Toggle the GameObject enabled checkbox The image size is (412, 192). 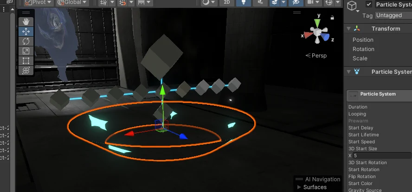pyautogui.click(x=369, y=4)
